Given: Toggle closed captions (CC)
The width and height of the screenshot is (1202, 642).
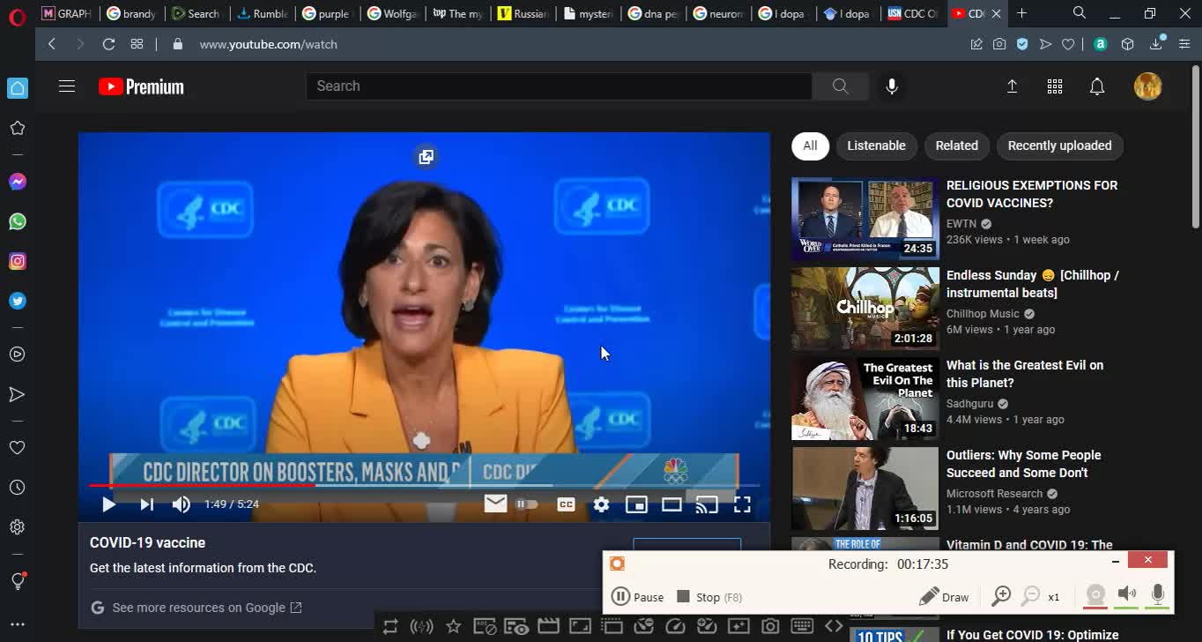Looking at the screenshot, I should 566,504.
